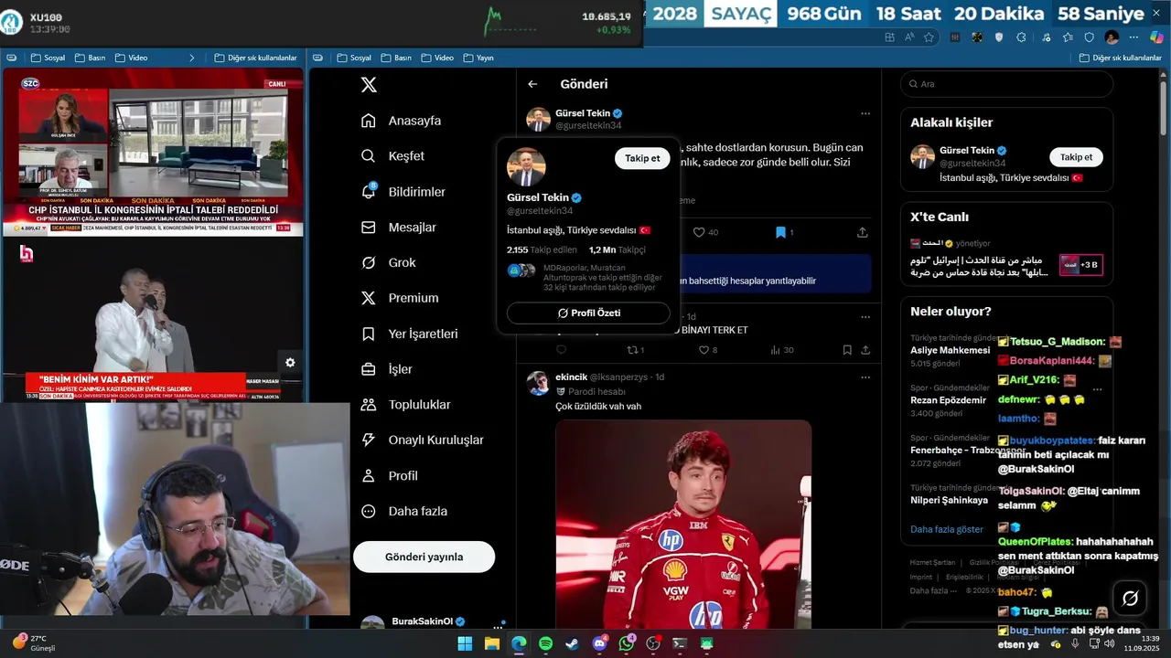The width and height of the screenshot is (1171, 658).
Task: Open the Leclerc GIF in ekincik reply
Action: point(683,525)
